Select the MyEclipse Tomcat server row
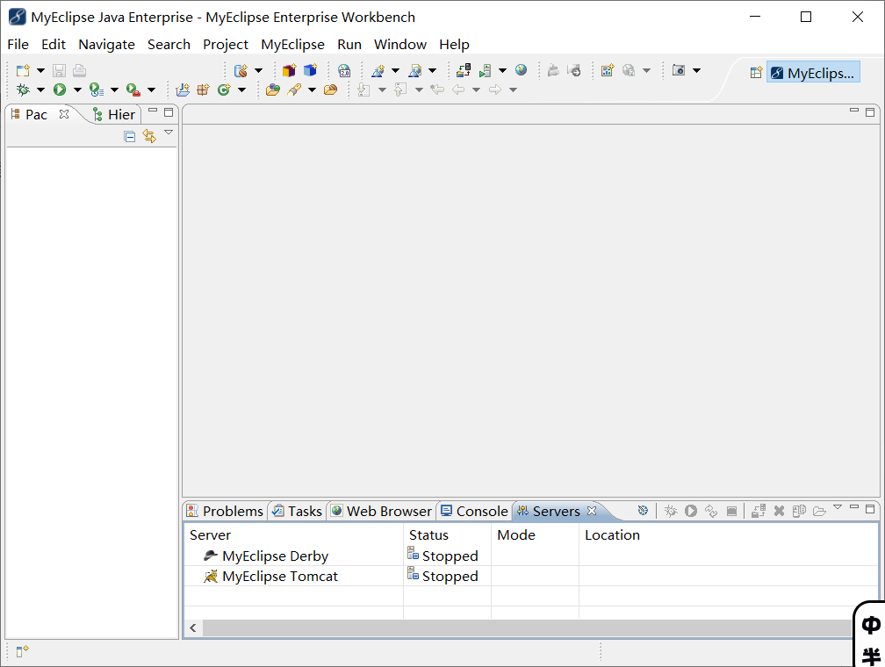 pyautogui.click(x=531, y=576)
